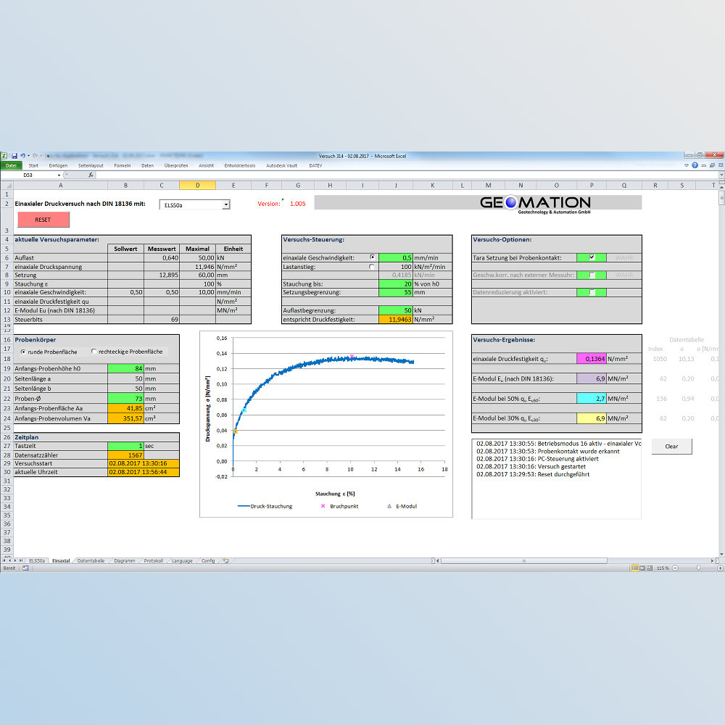The width and height of the screenshot is (725, 725).
Task: Click the first sheet navigation arrow
Action: tap(4, 561)
